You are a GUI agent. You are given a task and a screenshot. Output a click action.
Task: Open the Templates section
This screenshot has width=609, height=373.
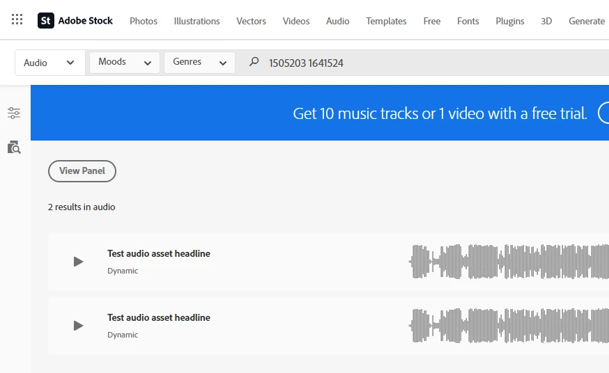[x=386, y=21]
